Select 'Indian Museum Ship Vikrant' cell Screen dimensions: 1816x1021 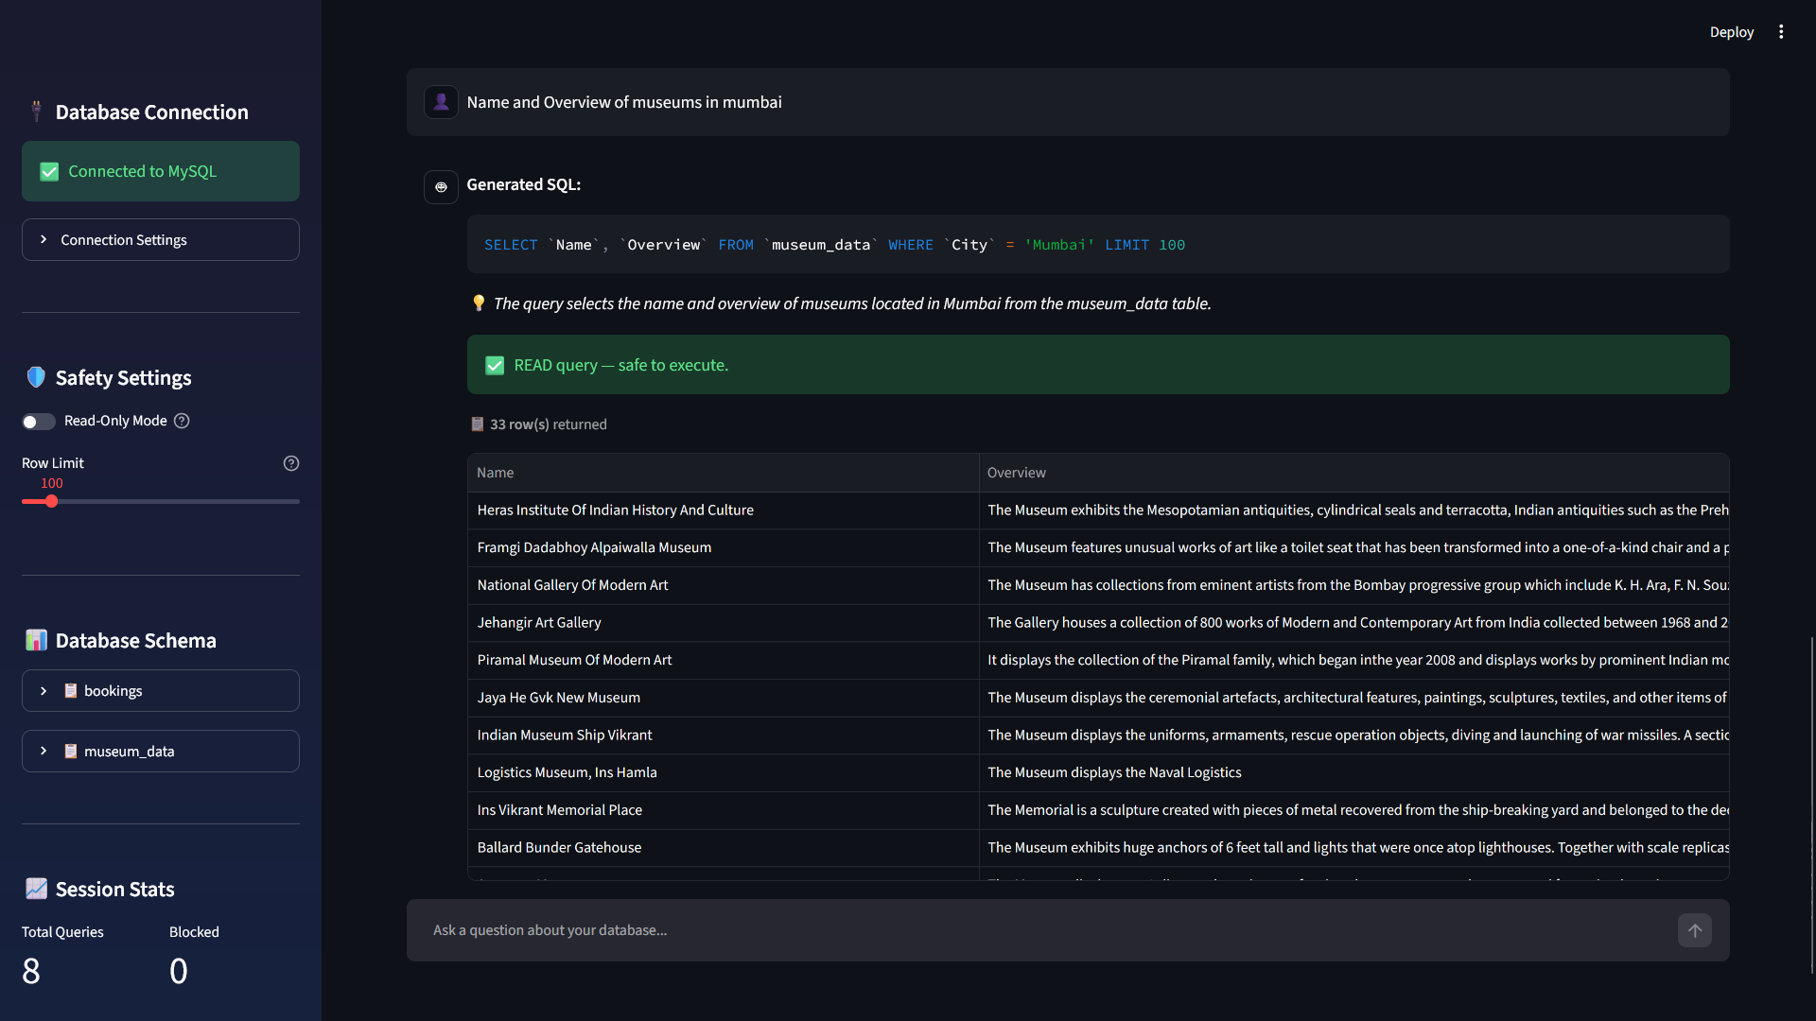point(723,735)
